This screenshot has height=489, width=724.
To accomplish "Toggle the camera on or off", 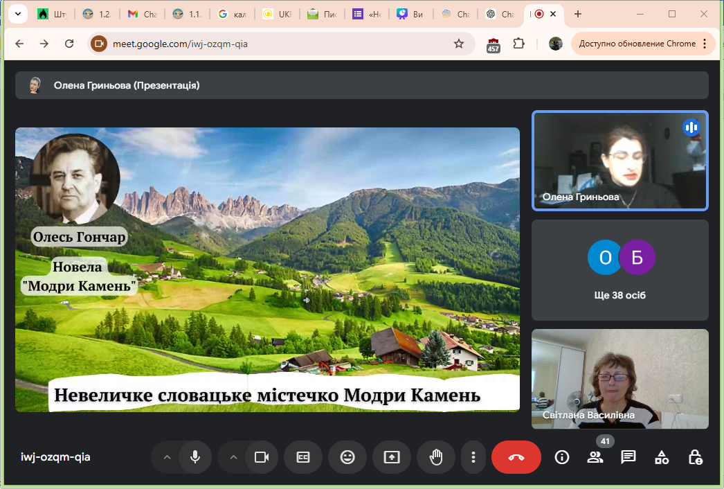I will click(261, 457).
